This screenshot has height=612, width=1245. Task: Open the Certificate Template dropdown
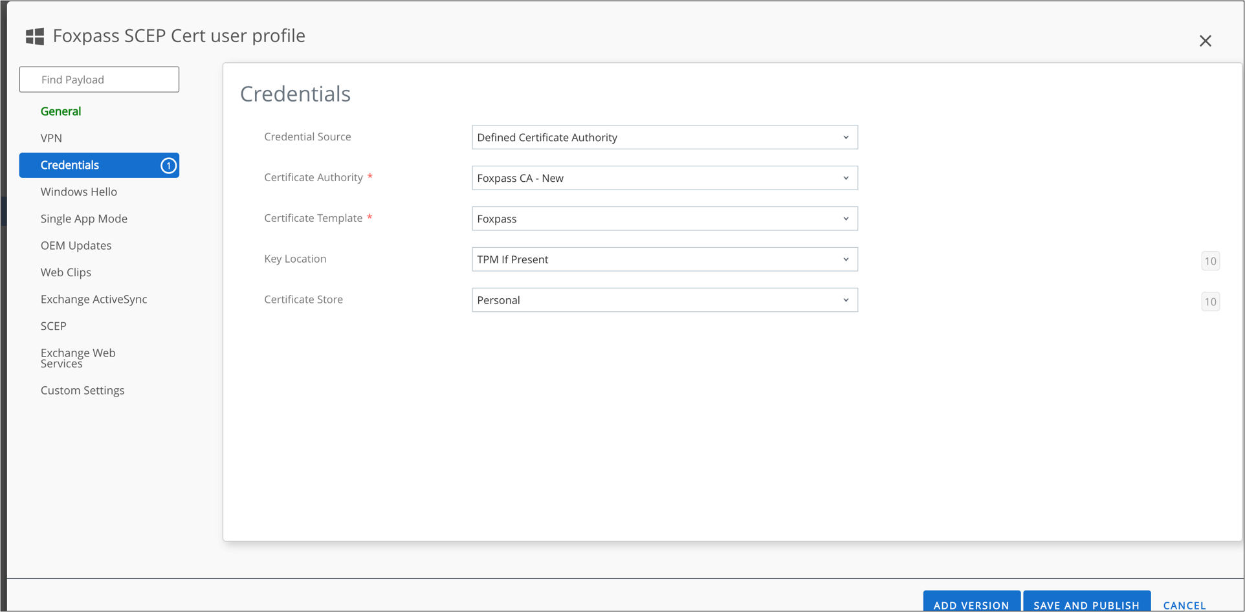coord(664,219)
